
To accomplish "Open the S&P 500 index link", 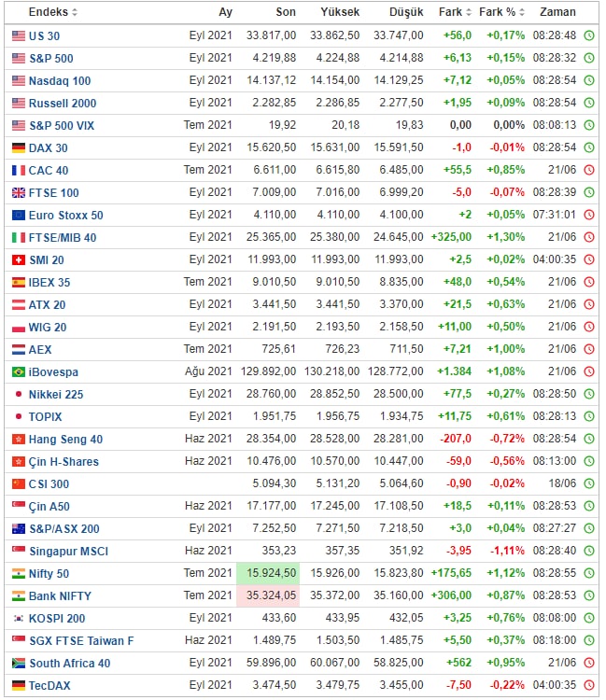I will [51, 59].
